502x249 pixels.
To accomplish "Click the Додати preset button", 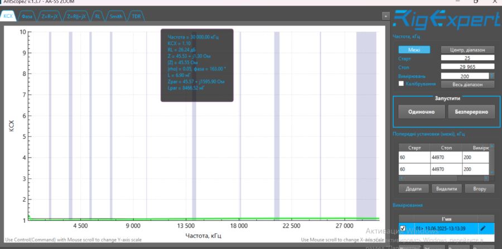I will pos(413,188).
